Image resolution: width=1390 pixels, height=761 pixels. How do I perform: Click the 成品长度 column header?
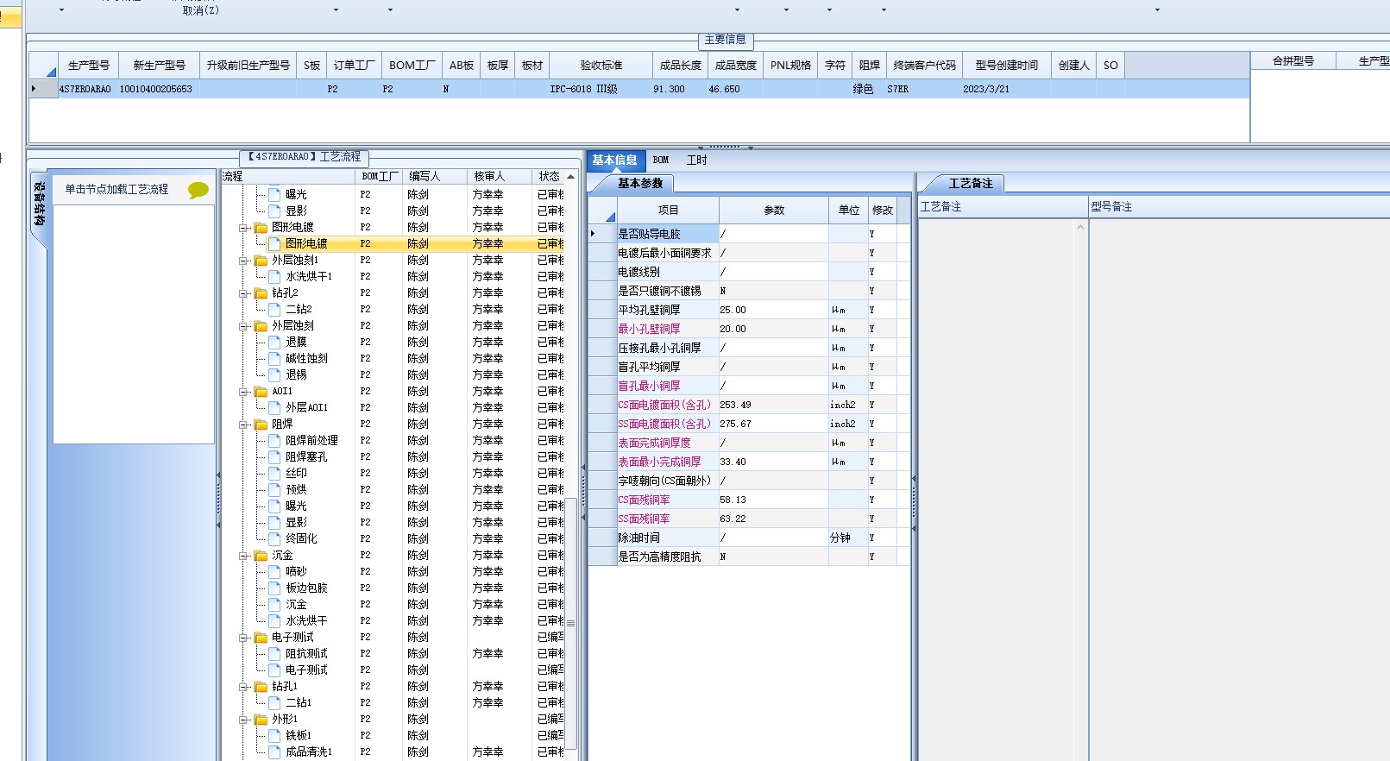coord(680,66)
